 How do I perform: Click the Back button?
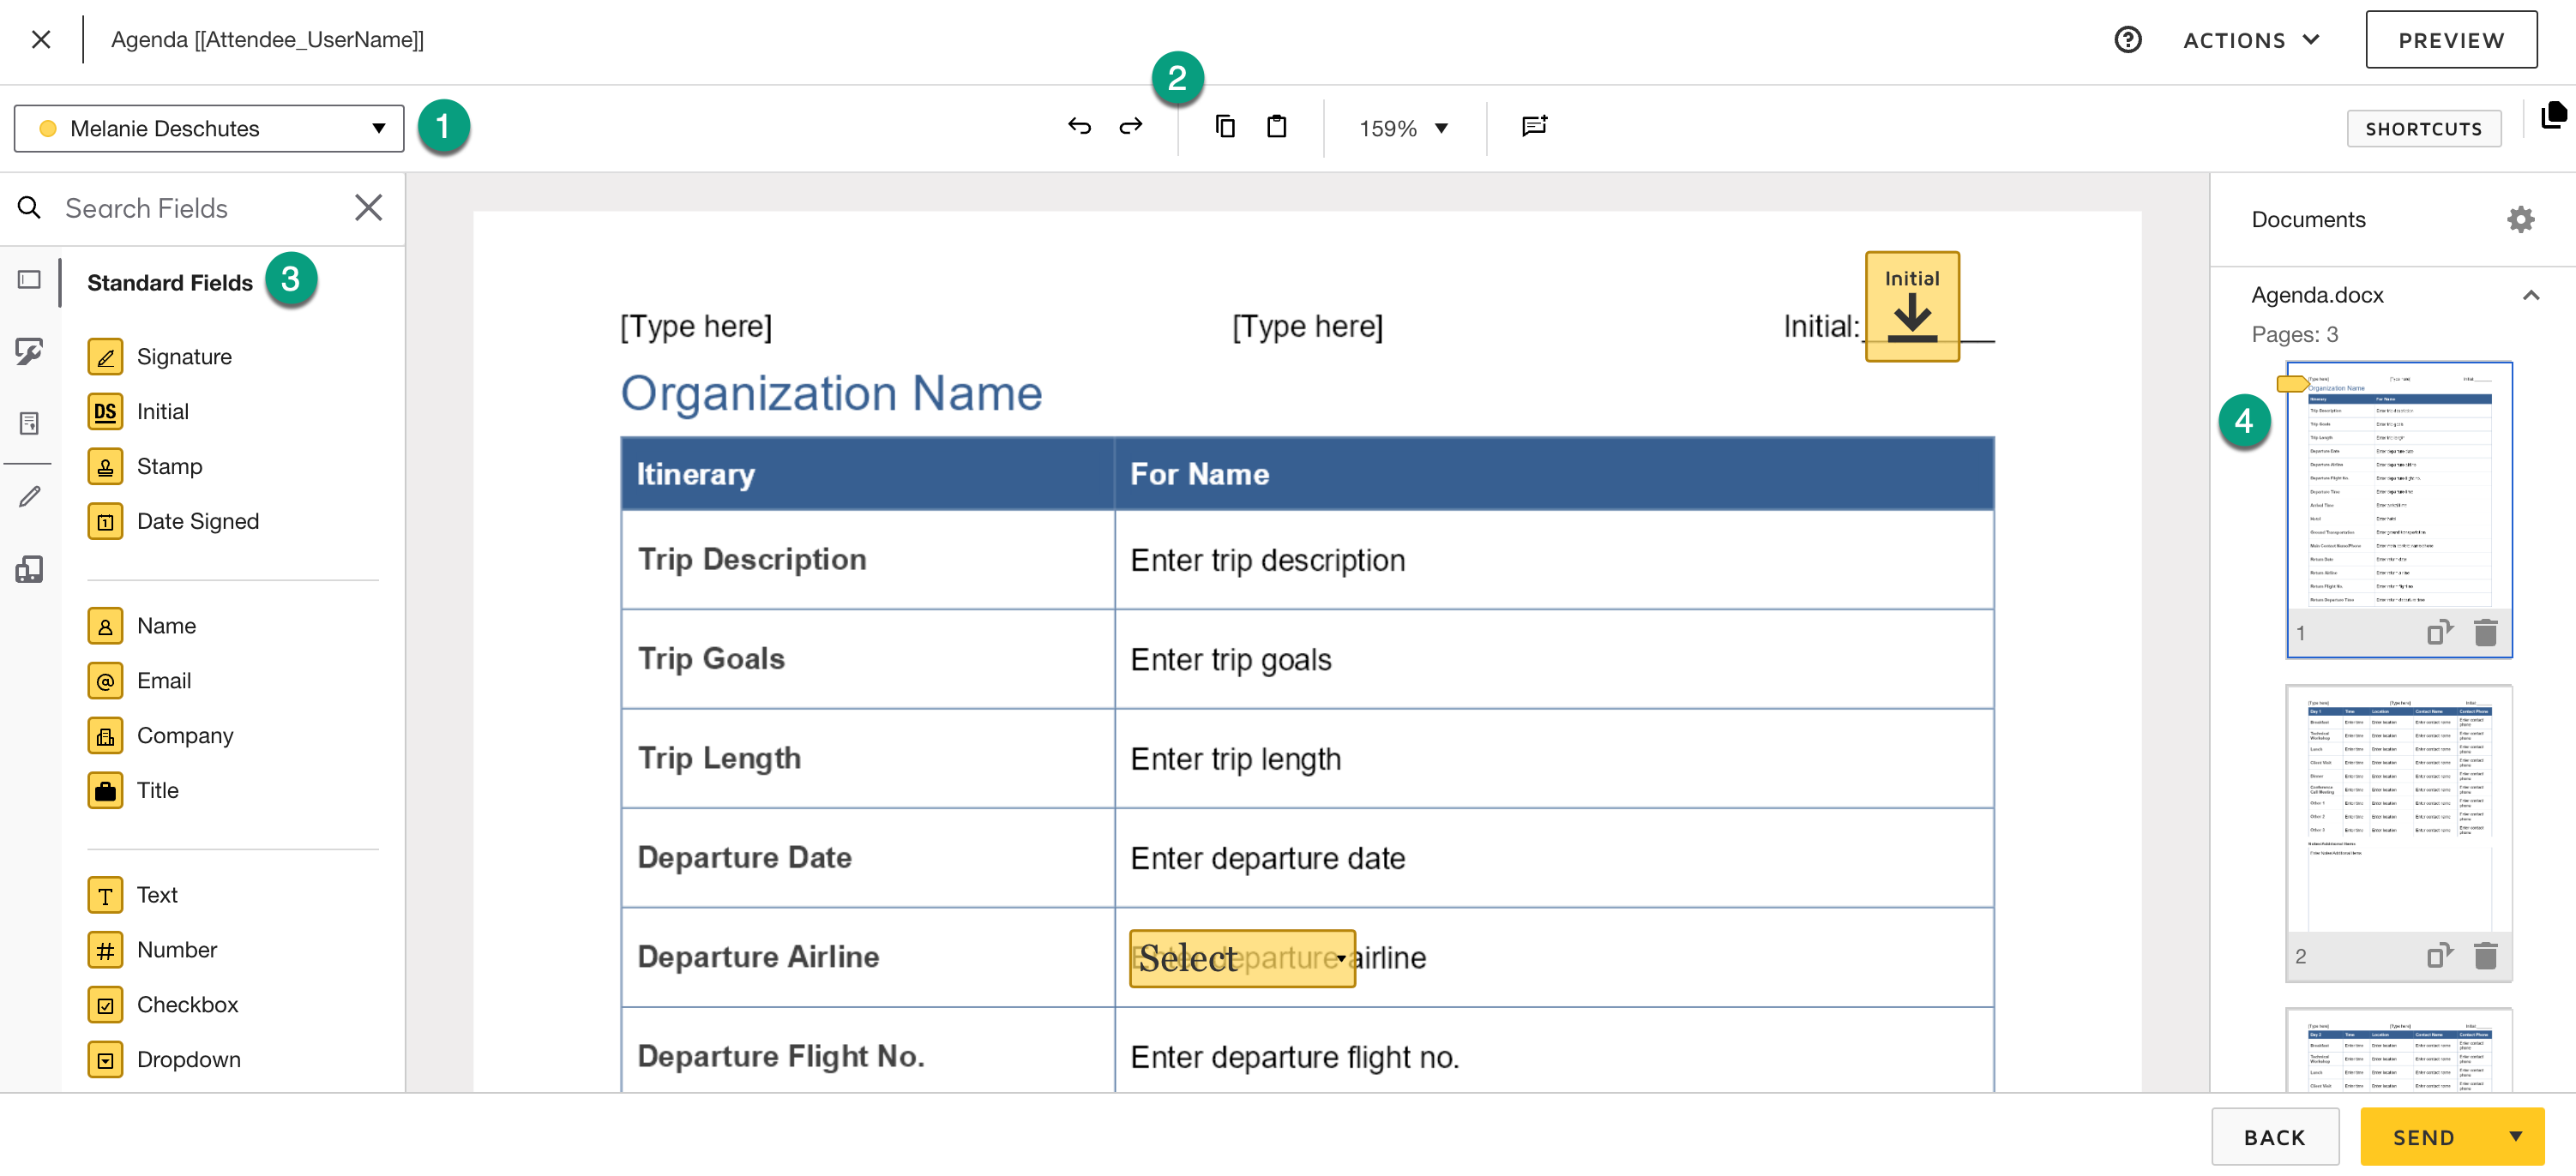coord(2274,1137)
